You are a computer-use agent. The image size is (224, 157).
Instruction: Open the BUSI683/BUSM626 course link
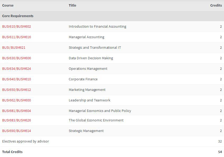pos(16,120)
